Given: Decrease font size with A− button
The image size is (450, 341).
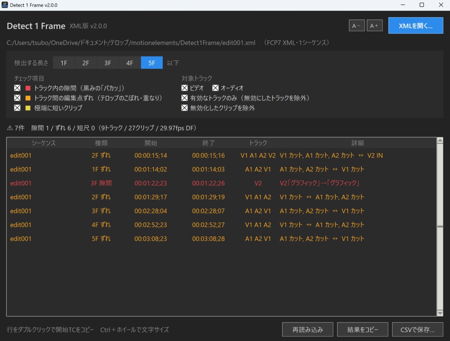Looking at the screenshot, I should 357,26.
